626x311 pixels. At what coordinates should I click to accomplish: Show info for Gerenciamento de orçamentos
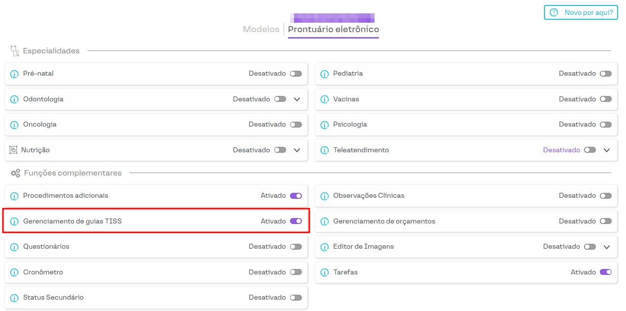pyautogui.click(x=325, y=222)
